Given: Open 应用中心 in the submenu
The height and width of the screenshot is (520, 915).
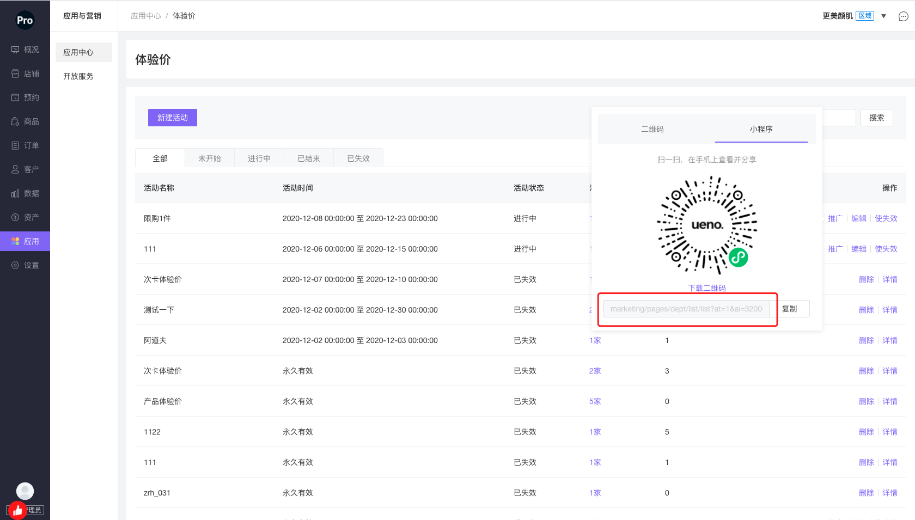Looking at the screenshot, I should 84,52.
